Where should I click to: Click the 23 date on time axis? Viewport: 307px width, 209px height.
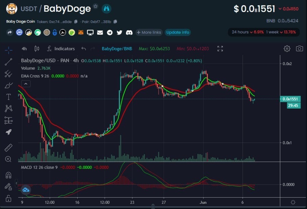(x=132, y=202)
